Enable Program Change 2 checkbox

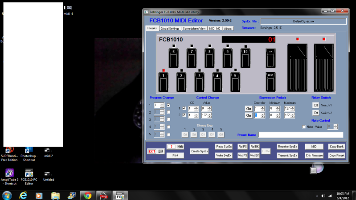pyautogui.click(x=168, y=112)
